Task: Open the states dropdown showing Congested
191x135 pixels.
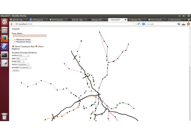Action: 24,64
